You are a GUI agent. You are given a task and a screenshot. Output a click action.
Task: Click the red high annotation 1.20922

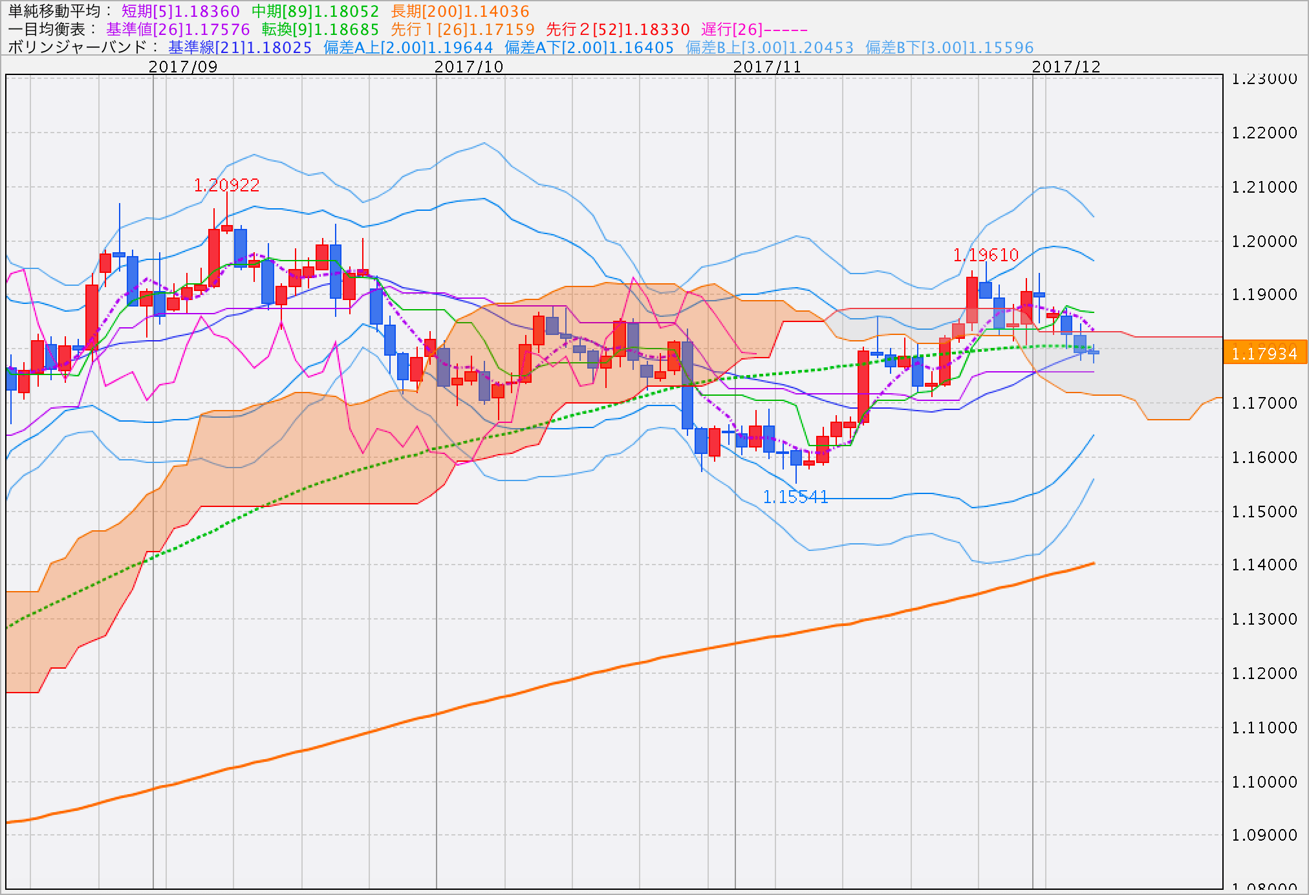[x=227, y=185]
